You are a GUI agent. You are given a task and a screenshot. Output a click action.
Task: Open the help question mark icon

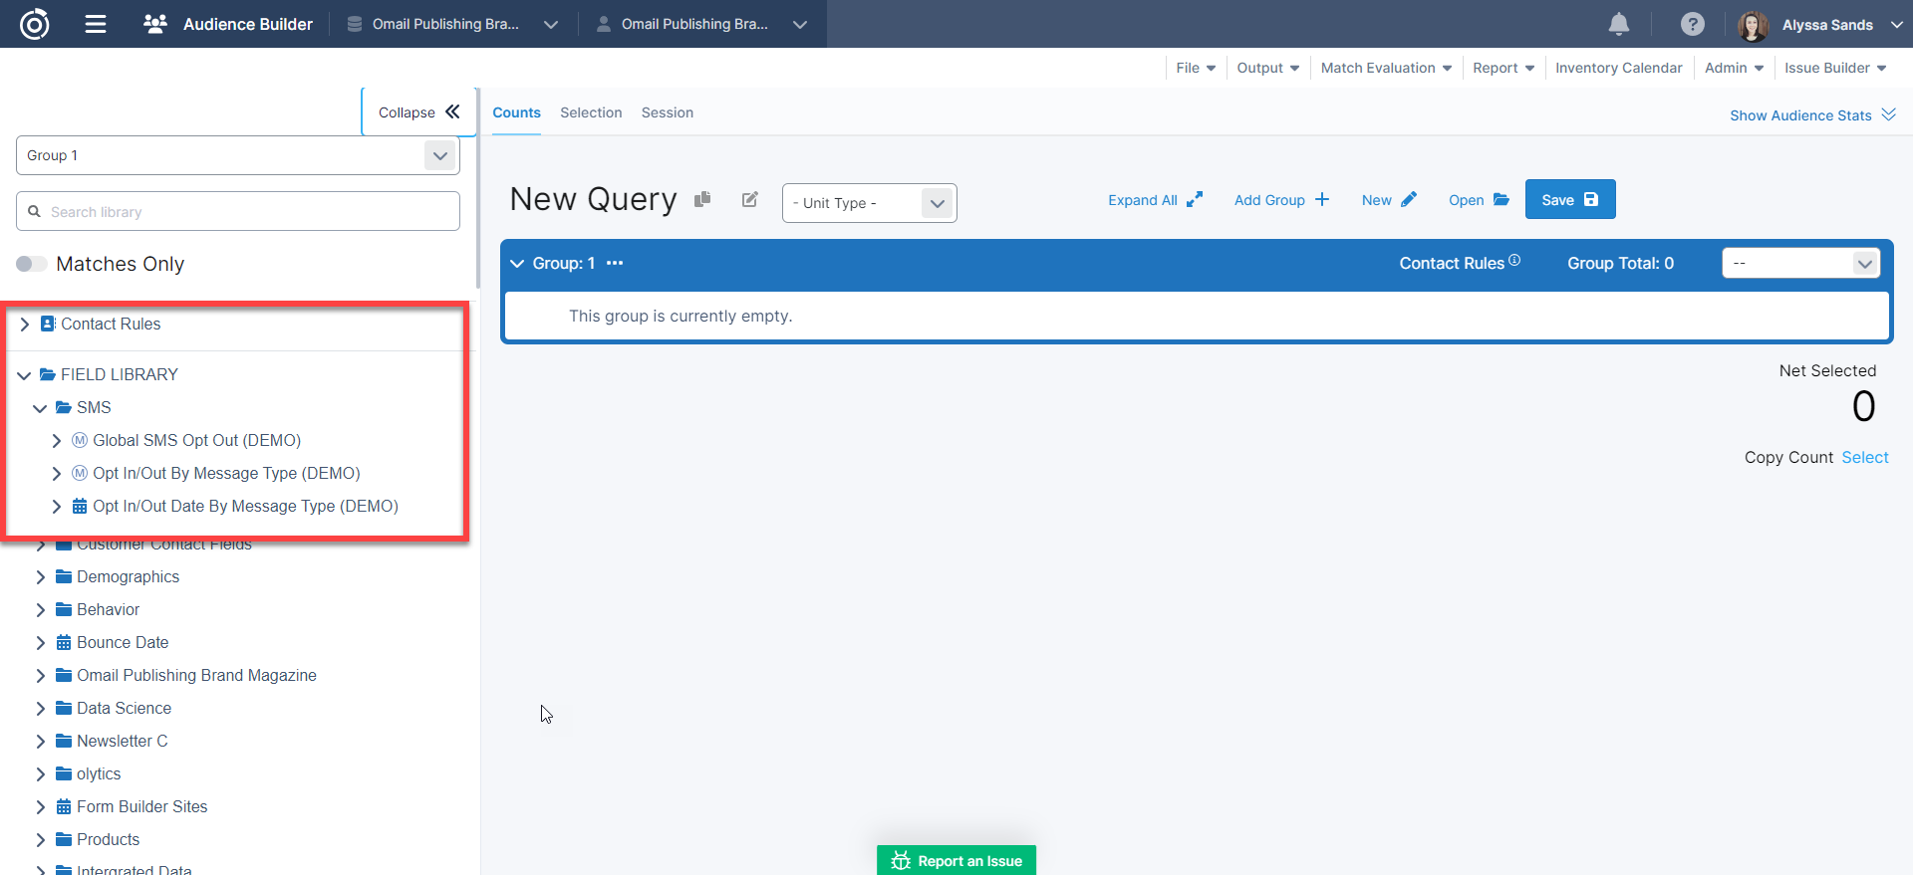1692,24
